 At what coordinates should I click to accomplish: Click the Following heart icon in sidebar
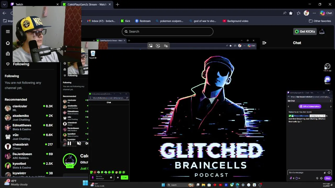coord(8,64)
